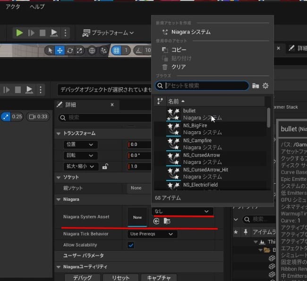Click the リセット button
The height and width of the screenshot is (281, 307).
tap(120, 278)
